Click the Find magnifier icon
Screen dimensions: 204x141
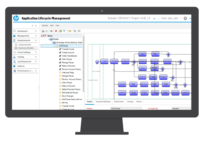[75, 31]
